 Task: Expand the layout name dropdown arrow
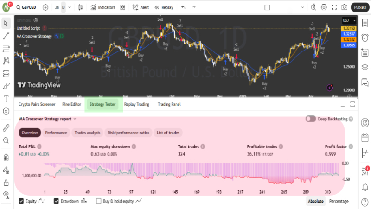point(302,7)
